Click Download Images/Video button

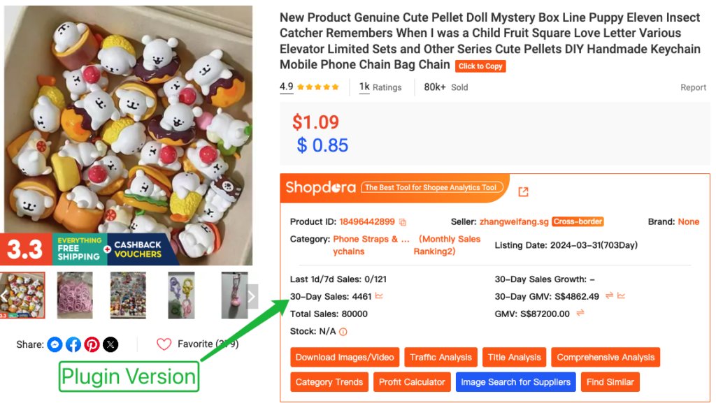coord(345,358)
